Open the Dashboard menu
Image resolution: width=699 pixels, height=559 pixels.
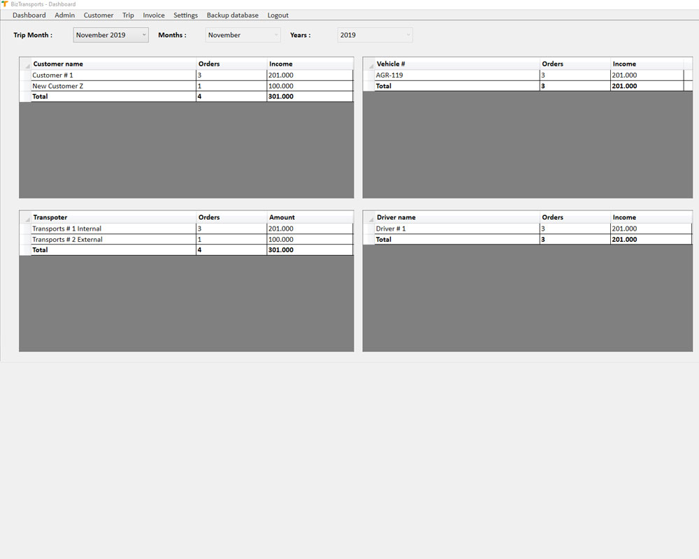click(29, 15)
